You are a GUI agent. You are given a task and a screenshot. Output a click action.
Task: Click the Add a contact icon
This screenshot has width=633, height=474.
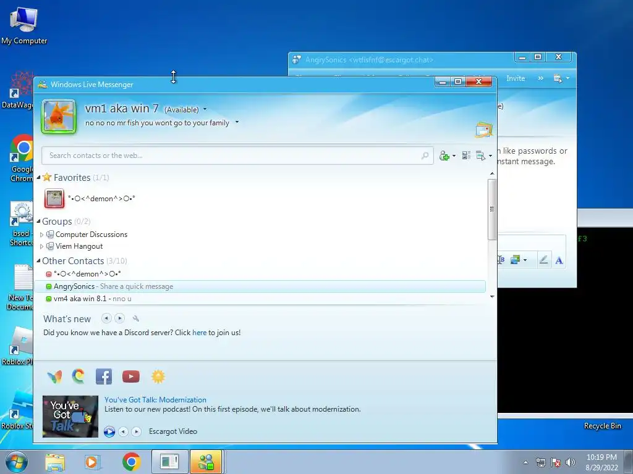point(444,156)
